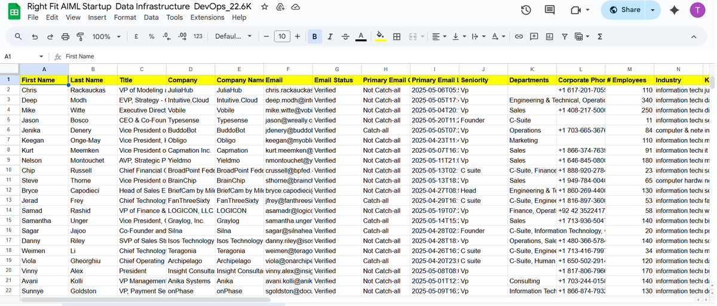717x306 pixels.
Task: Click the Share button
Action: coord(624,10)
